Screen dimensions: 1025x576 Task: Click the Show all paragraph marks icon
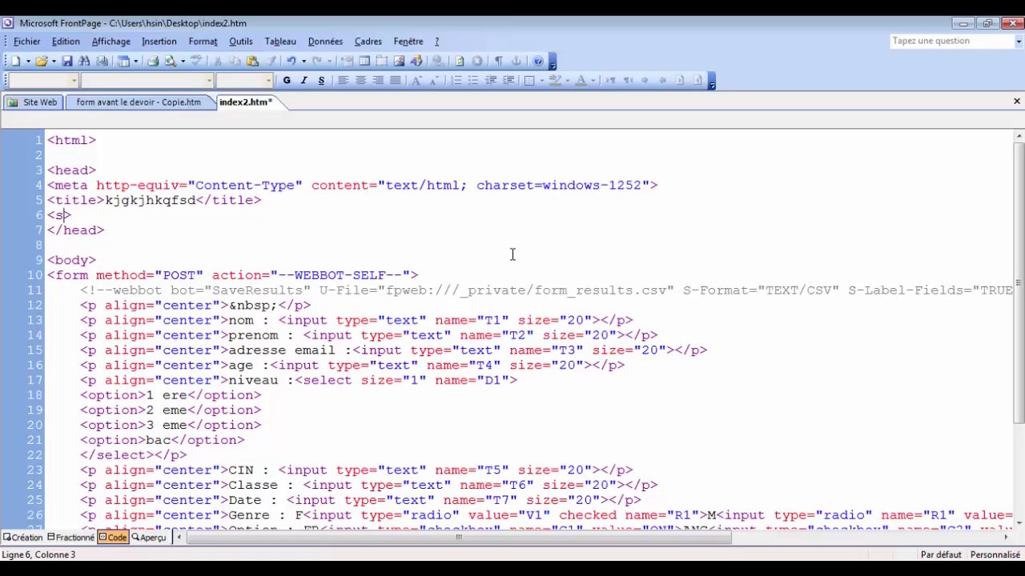[498, 61]
